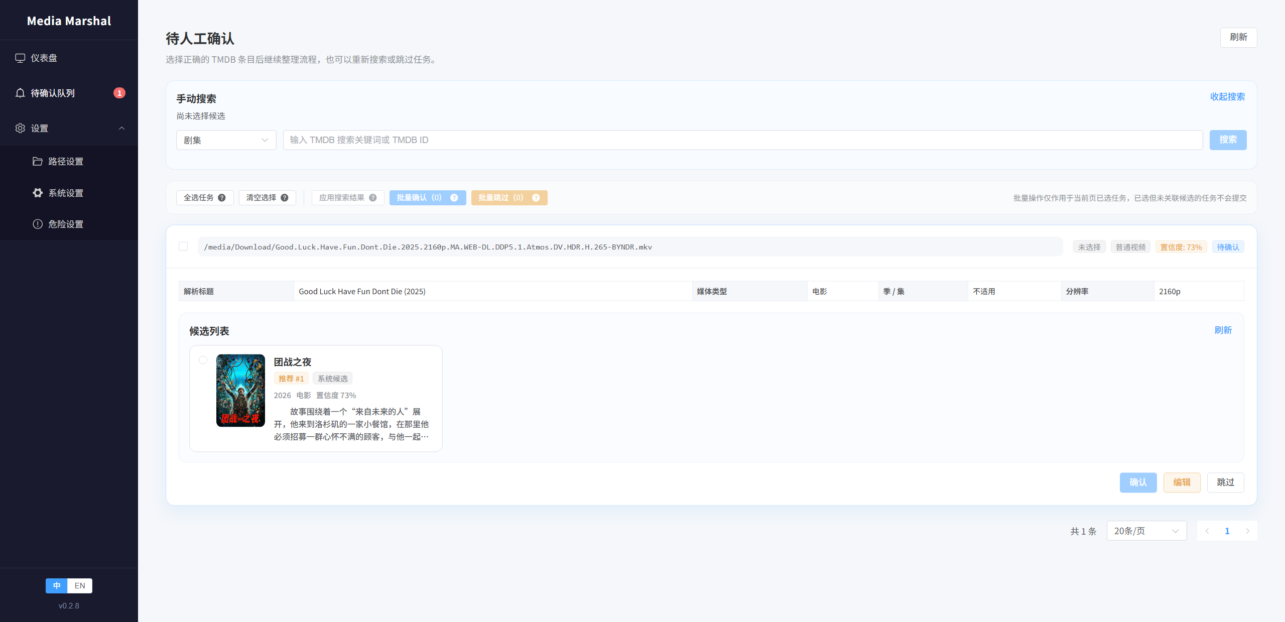
Task: Click the 编辑 edit button
Action: click(1182, 482)
